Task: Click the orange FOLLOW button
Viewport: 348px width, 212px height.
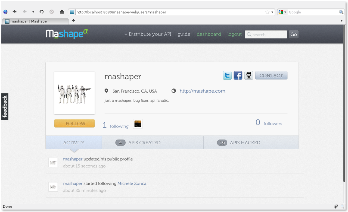Action: pos(74,124)
